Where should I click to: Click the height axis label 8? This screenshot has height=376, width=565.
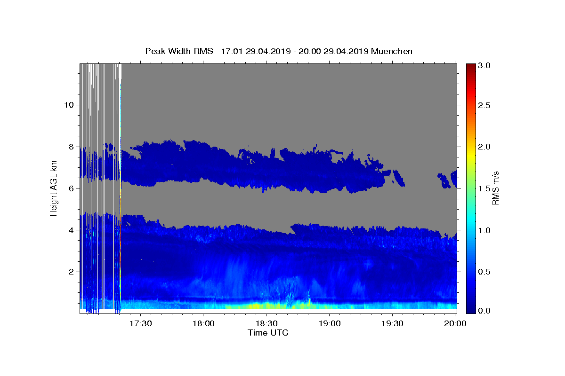(71, 147)
